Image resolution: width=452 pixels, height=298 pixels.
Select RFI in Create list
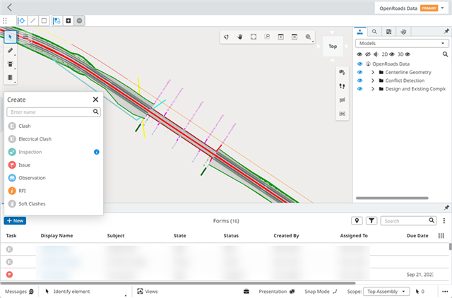pos(54,191)
